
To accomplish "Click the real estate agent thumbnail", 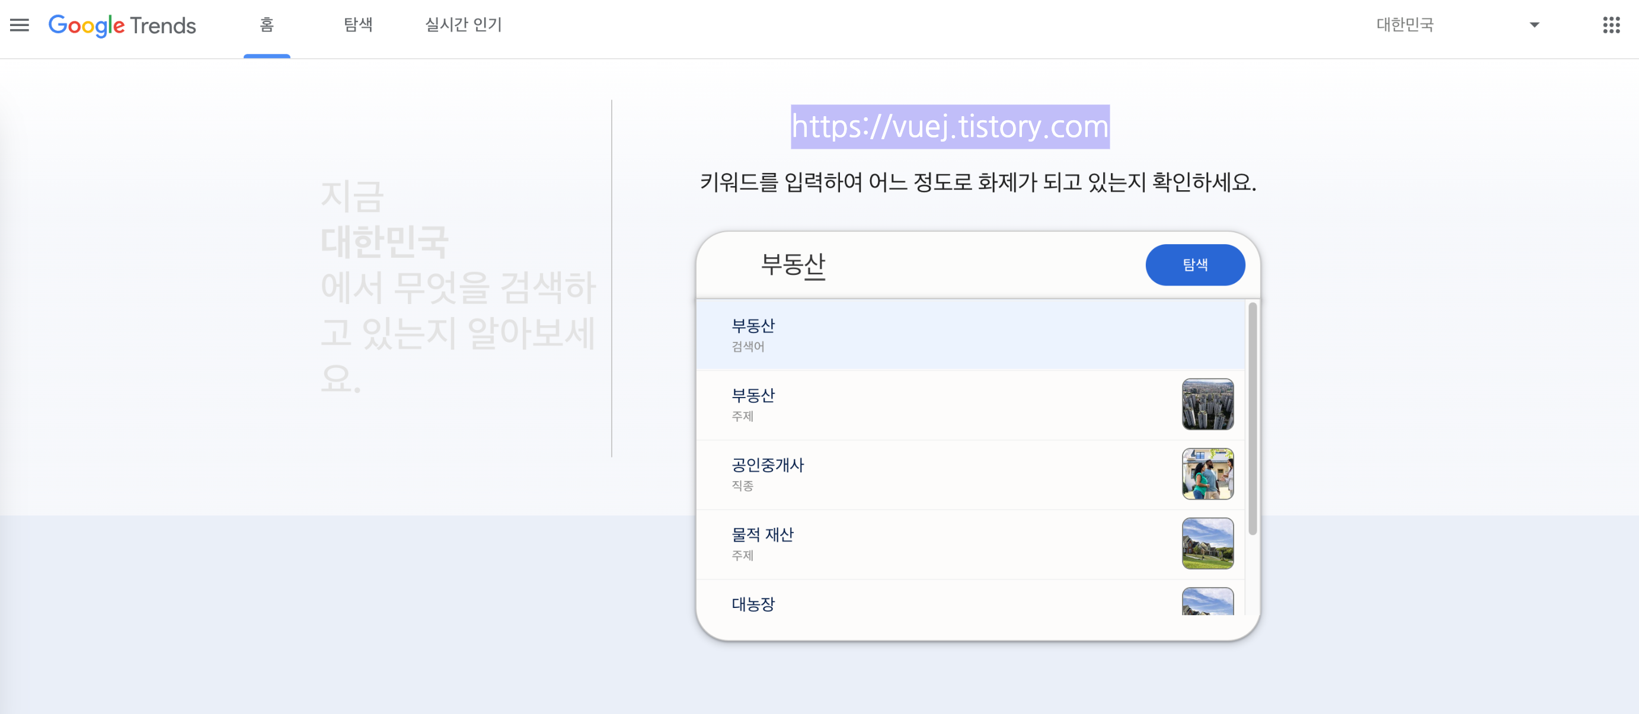I will [x=1207, y=473].
